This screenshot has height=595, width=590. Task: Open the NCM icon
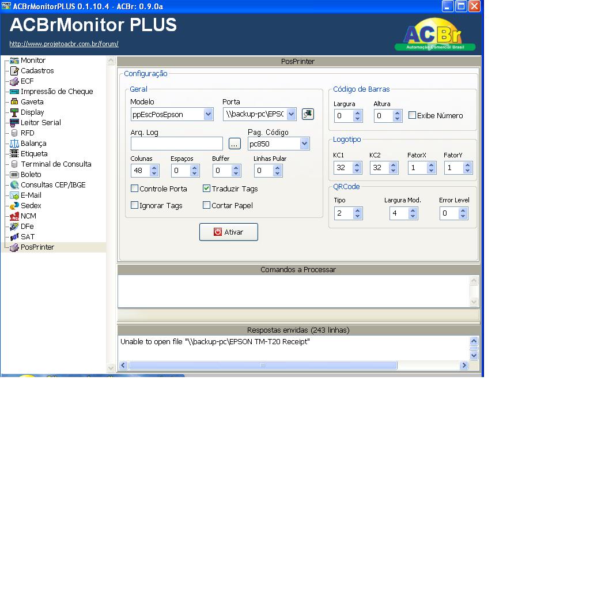click(14, 216)
